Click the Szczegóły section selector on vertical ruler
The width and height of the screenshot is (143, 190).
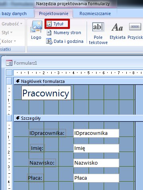[9, 118]
